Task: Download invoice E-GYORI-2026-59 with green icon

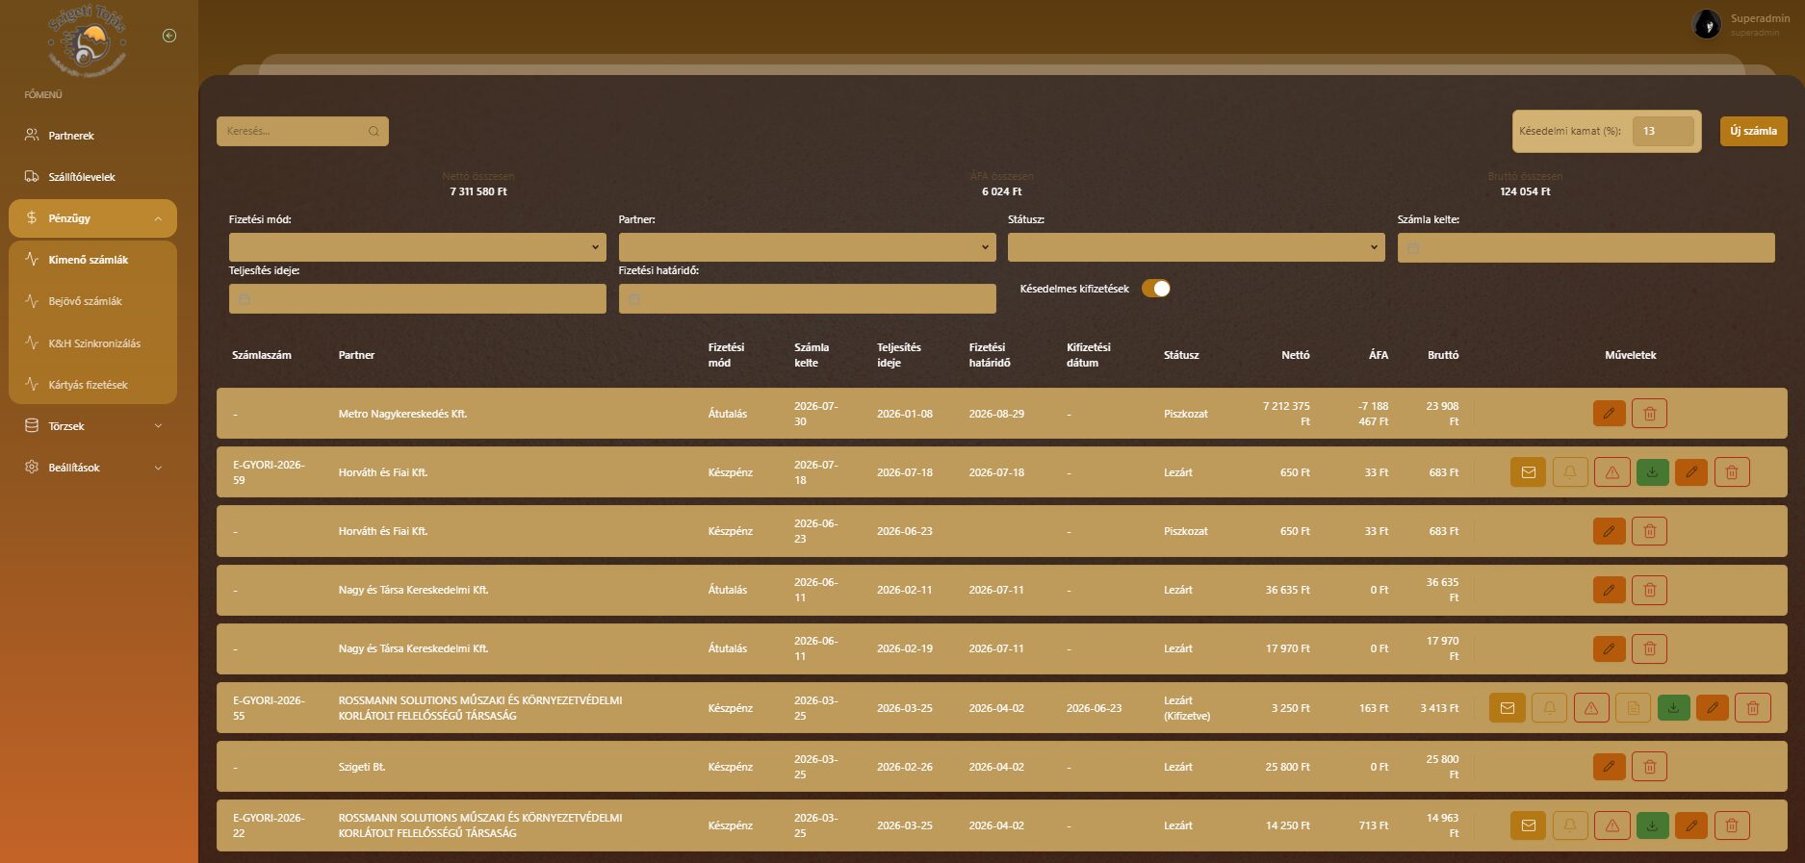Action: click(x=1652, y=472)
